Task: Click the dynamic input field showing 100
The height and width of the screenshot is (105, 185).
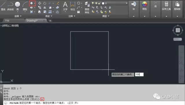Action: [139, 74]
